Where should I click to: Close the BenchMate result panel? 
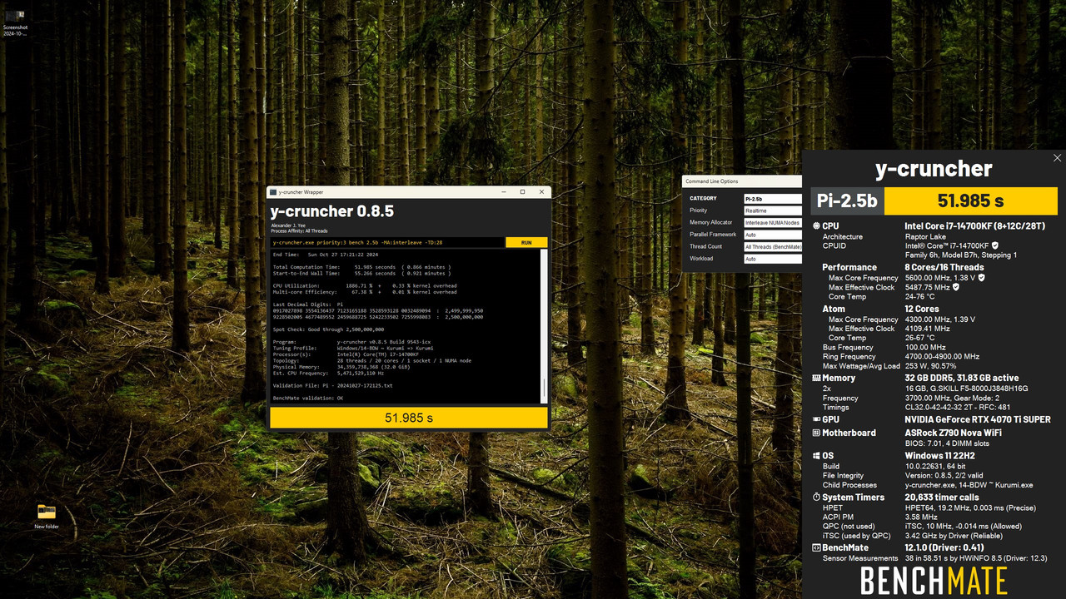pyautogui.click(x=1058, y=158)
